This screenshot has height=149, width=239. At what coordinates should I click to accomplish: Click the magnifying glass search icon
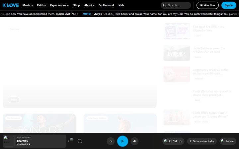click(x=165, y=5)
